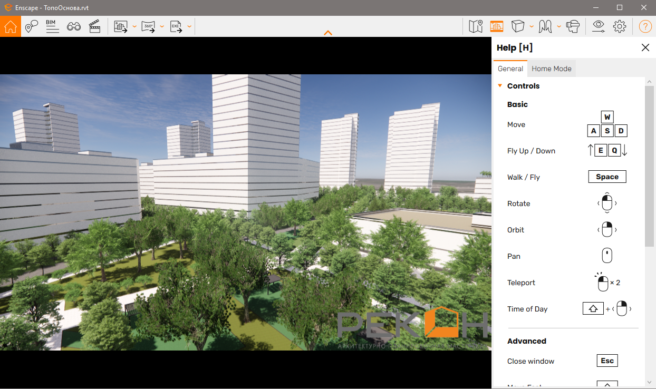This screenshot has width=656, height=389.
Task: Click the Pan label
Action: point(514,256)
